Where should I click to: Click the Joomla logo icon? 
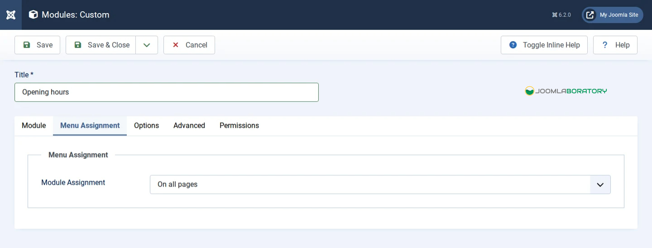pos(11,15)
